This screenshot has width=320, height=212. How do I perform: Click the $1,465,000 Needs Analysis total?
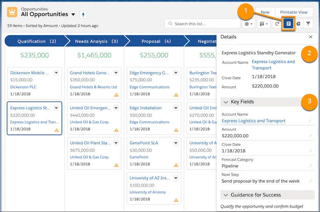tap(94, 55)
